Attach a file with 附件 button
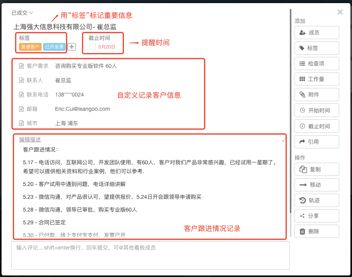Viewport: 352px width, 277px height. 317,95
